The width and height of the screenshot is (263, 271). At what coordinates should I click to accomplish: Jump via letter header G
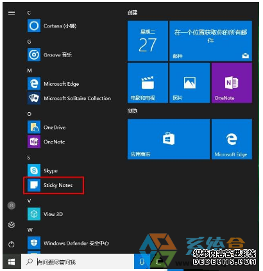pyautogui.click(x=29, y=42)
